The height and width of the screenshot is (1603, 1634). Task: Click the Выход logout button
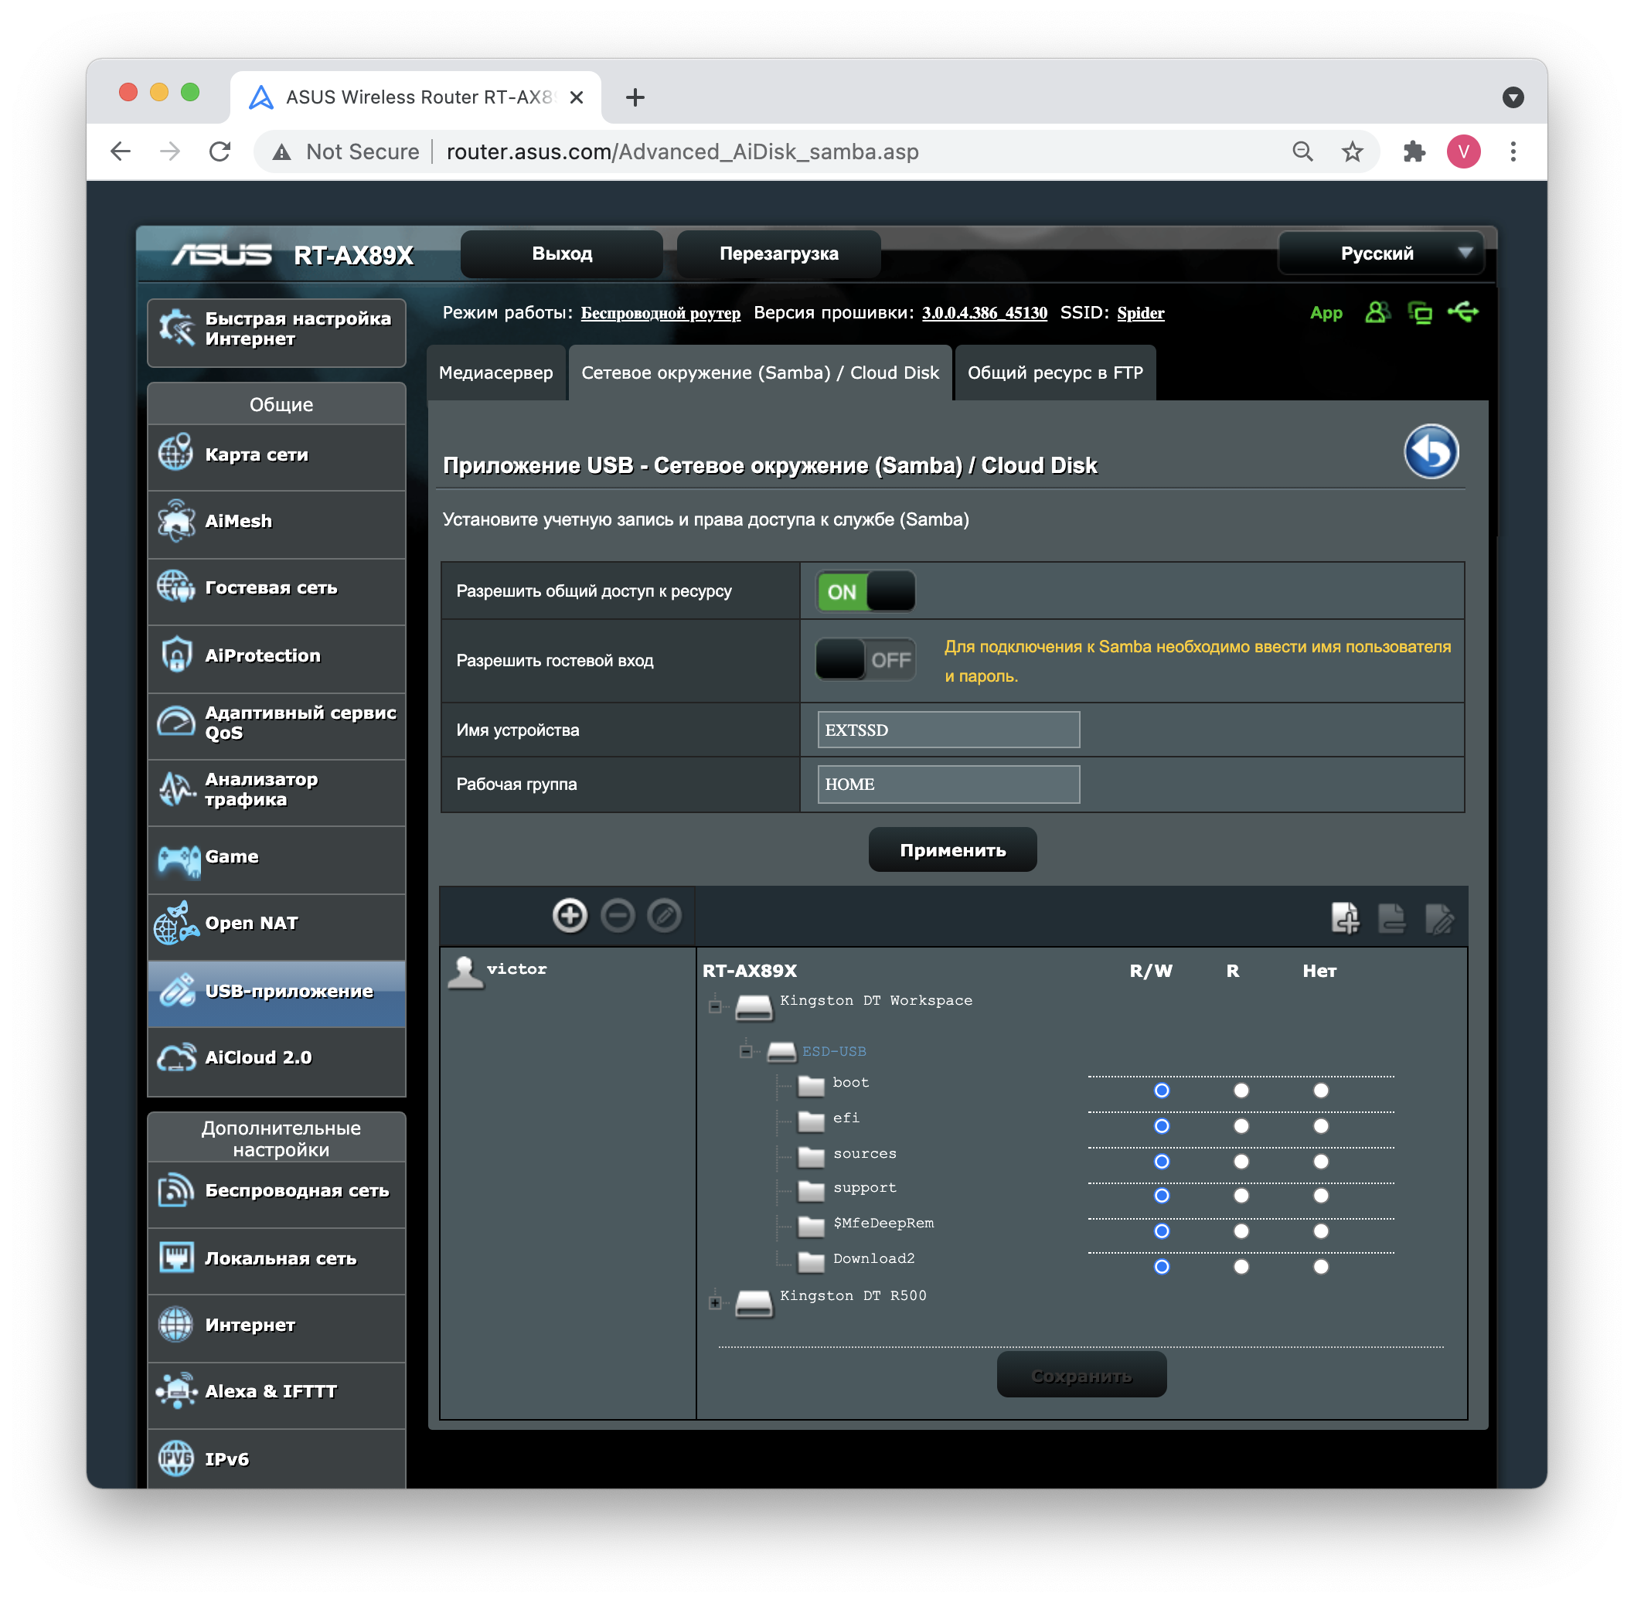coord(561,254)
